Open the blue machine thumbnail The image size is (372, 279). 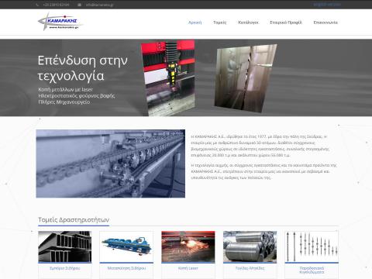[x=126, y=246]
